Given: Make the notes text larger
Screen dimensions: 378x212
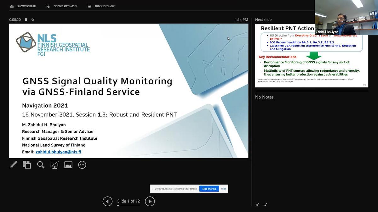Looking at the screenshot, I should (257, 205).
